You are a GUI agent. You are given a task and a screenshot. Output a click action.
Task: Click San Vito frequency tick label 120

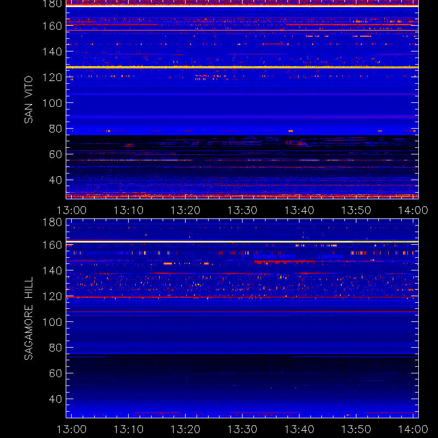(52, 77)
